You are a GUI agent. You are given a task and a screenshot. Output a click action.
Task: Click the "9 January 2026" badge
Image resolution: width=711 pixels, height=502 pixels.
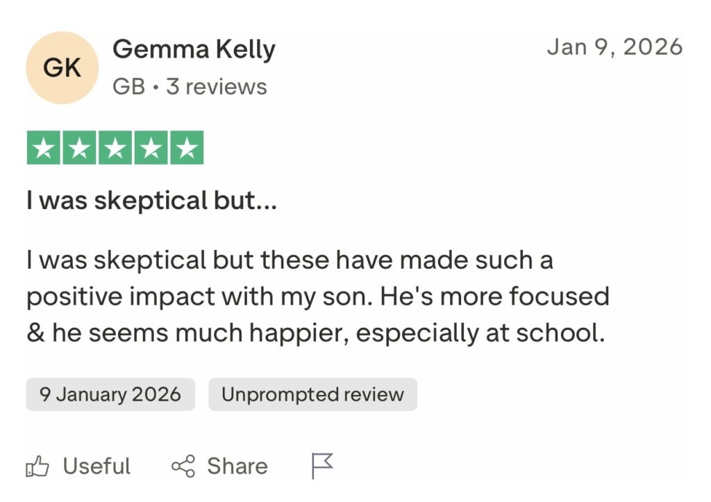coord(110,394)
